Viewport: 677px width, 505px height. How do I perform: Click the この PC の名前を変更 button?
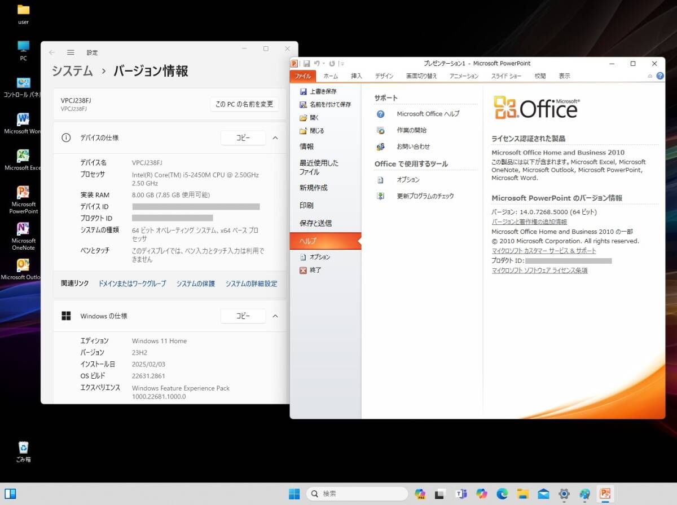pyautogui.click(x=244, y=104)
